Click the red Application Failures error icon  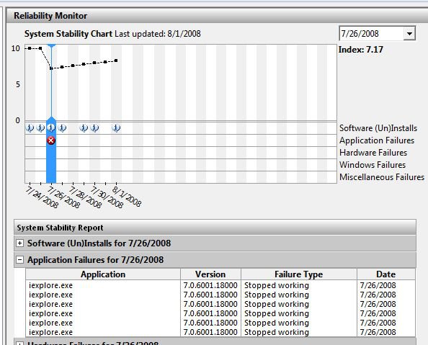51,140
